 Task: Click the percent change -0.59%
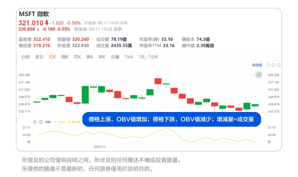click(x=73, y=23)
